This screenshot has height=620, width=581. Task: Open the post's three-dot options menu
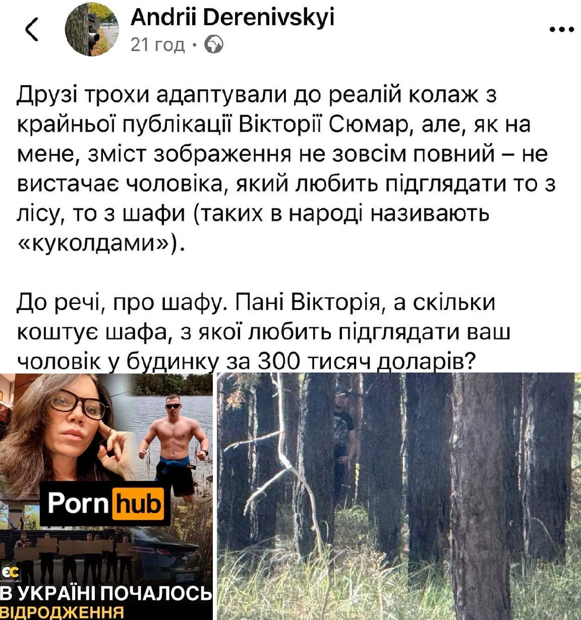[561, 30]
